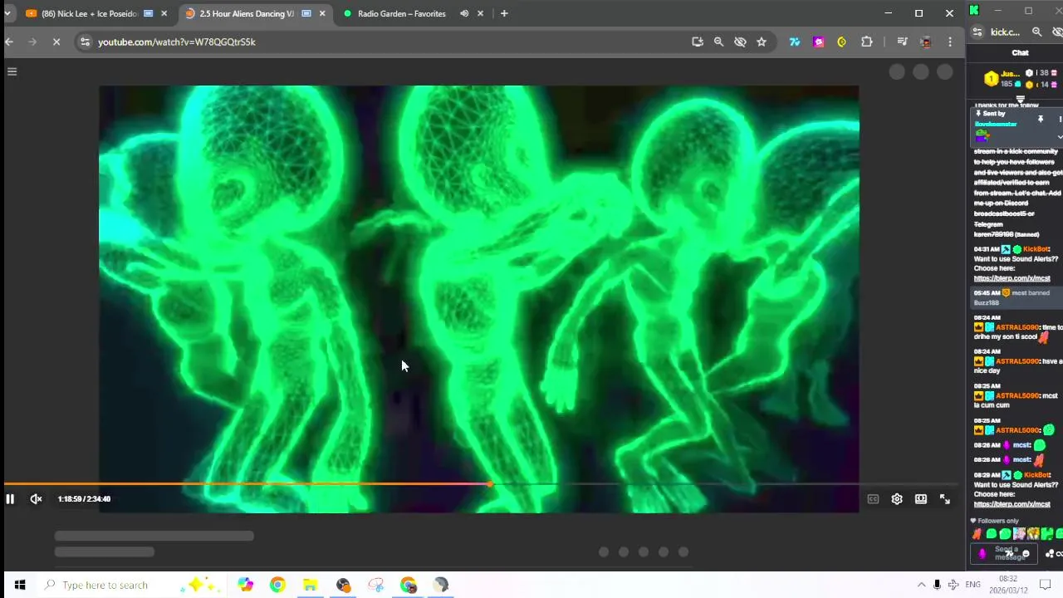Switch video to theater mode

921,499
